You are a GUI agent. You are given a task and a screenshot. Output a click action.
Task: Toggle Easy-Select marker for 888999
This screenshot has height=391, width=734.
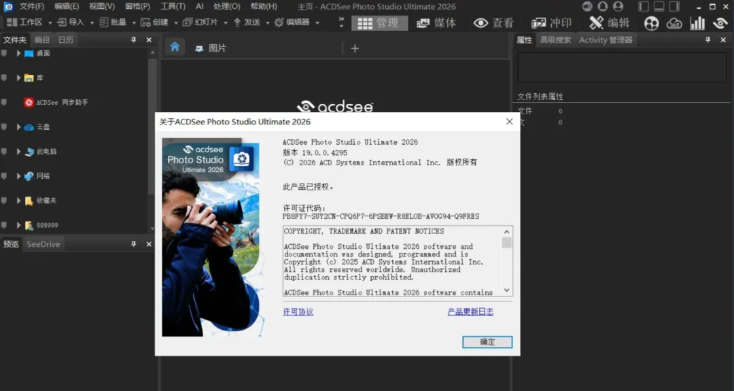pyautogui.click(x=4, y=225)
